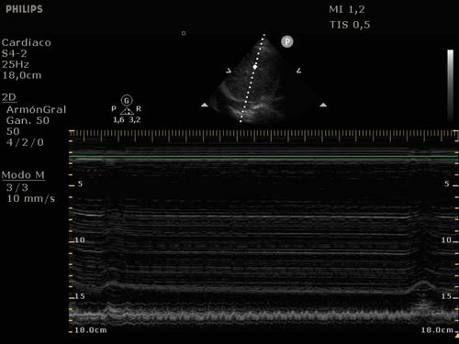Click the circled P orientation marker
Screen dimensions: 459x344
287,41
